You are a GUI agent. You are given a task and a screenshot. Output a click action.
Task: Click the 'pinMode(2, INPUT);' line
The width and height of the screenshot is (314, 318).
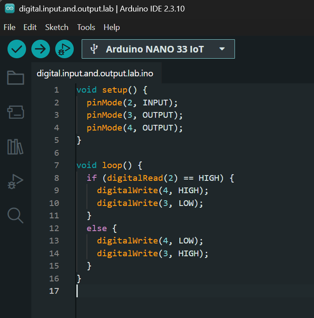pos(132,103)
